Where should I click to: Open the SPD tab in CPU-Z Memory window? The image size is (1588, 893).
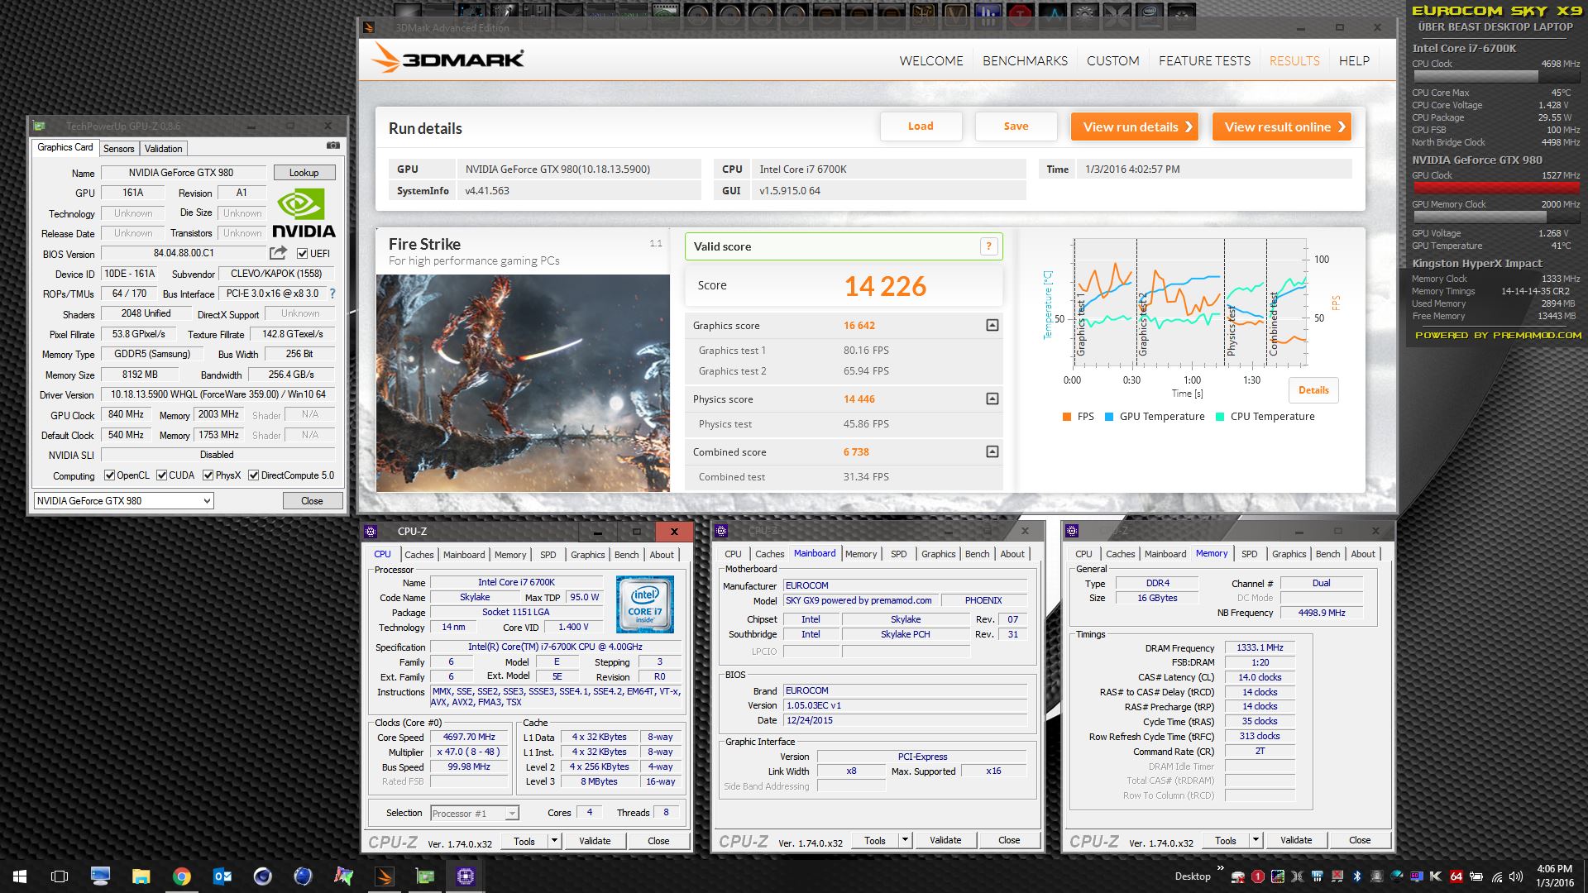1249,554
